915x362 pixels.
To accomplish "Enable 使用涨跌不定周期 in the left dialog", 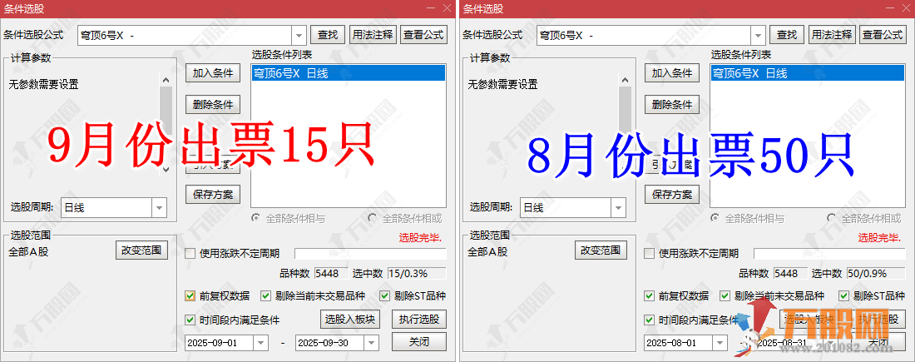I will tap(190, 254).
